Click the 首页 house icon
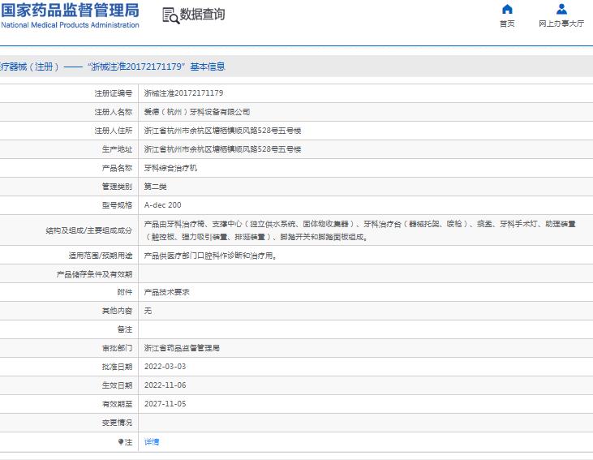593x460 pixels. (x=507, y=10)
